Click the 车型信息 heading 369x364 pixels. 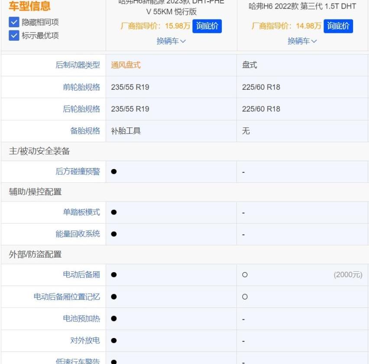[x=29, y=6]
